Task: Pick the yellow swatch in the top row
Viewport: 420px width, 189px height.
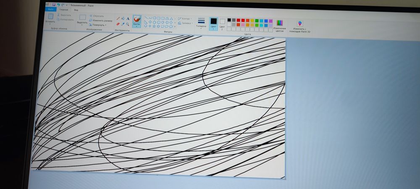Action: click(x=252, y=21)
